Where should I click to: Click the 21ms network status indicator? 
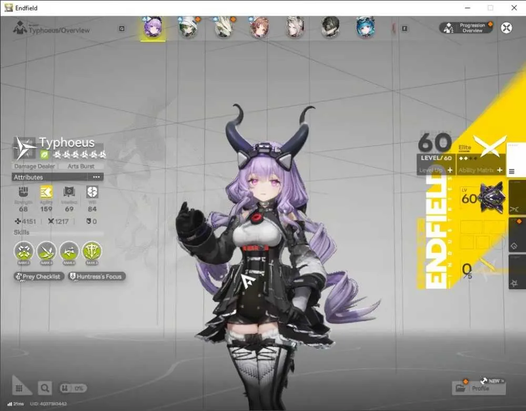point(15,404)
